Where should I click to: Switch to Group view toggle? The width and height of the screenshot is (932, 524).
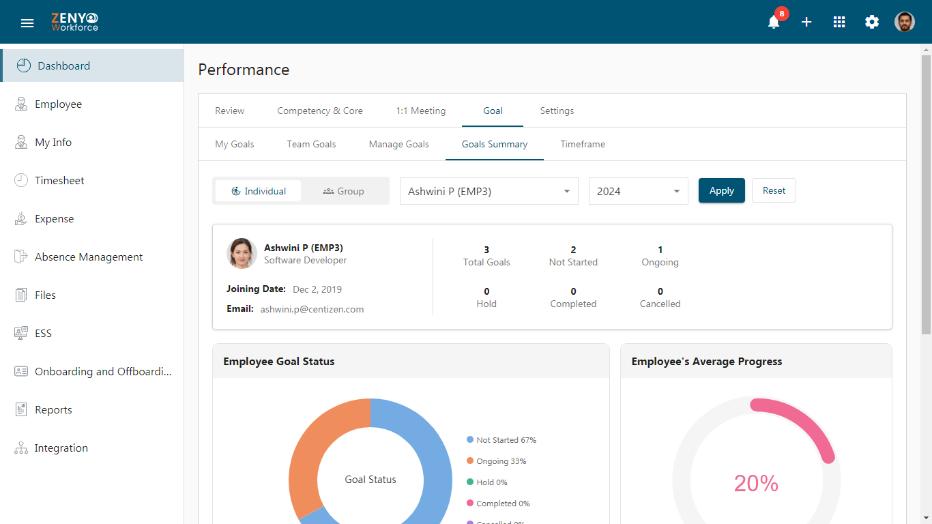pyautogui.click(x=343, y=191)
